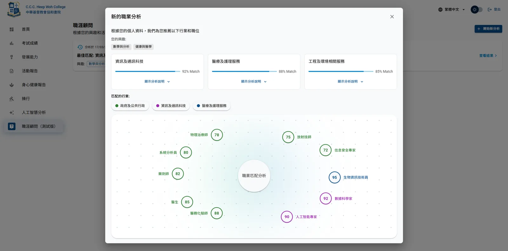508x251 pixels.
Task: Toggle the dark mode switch
Action: (x=477, y=10)
